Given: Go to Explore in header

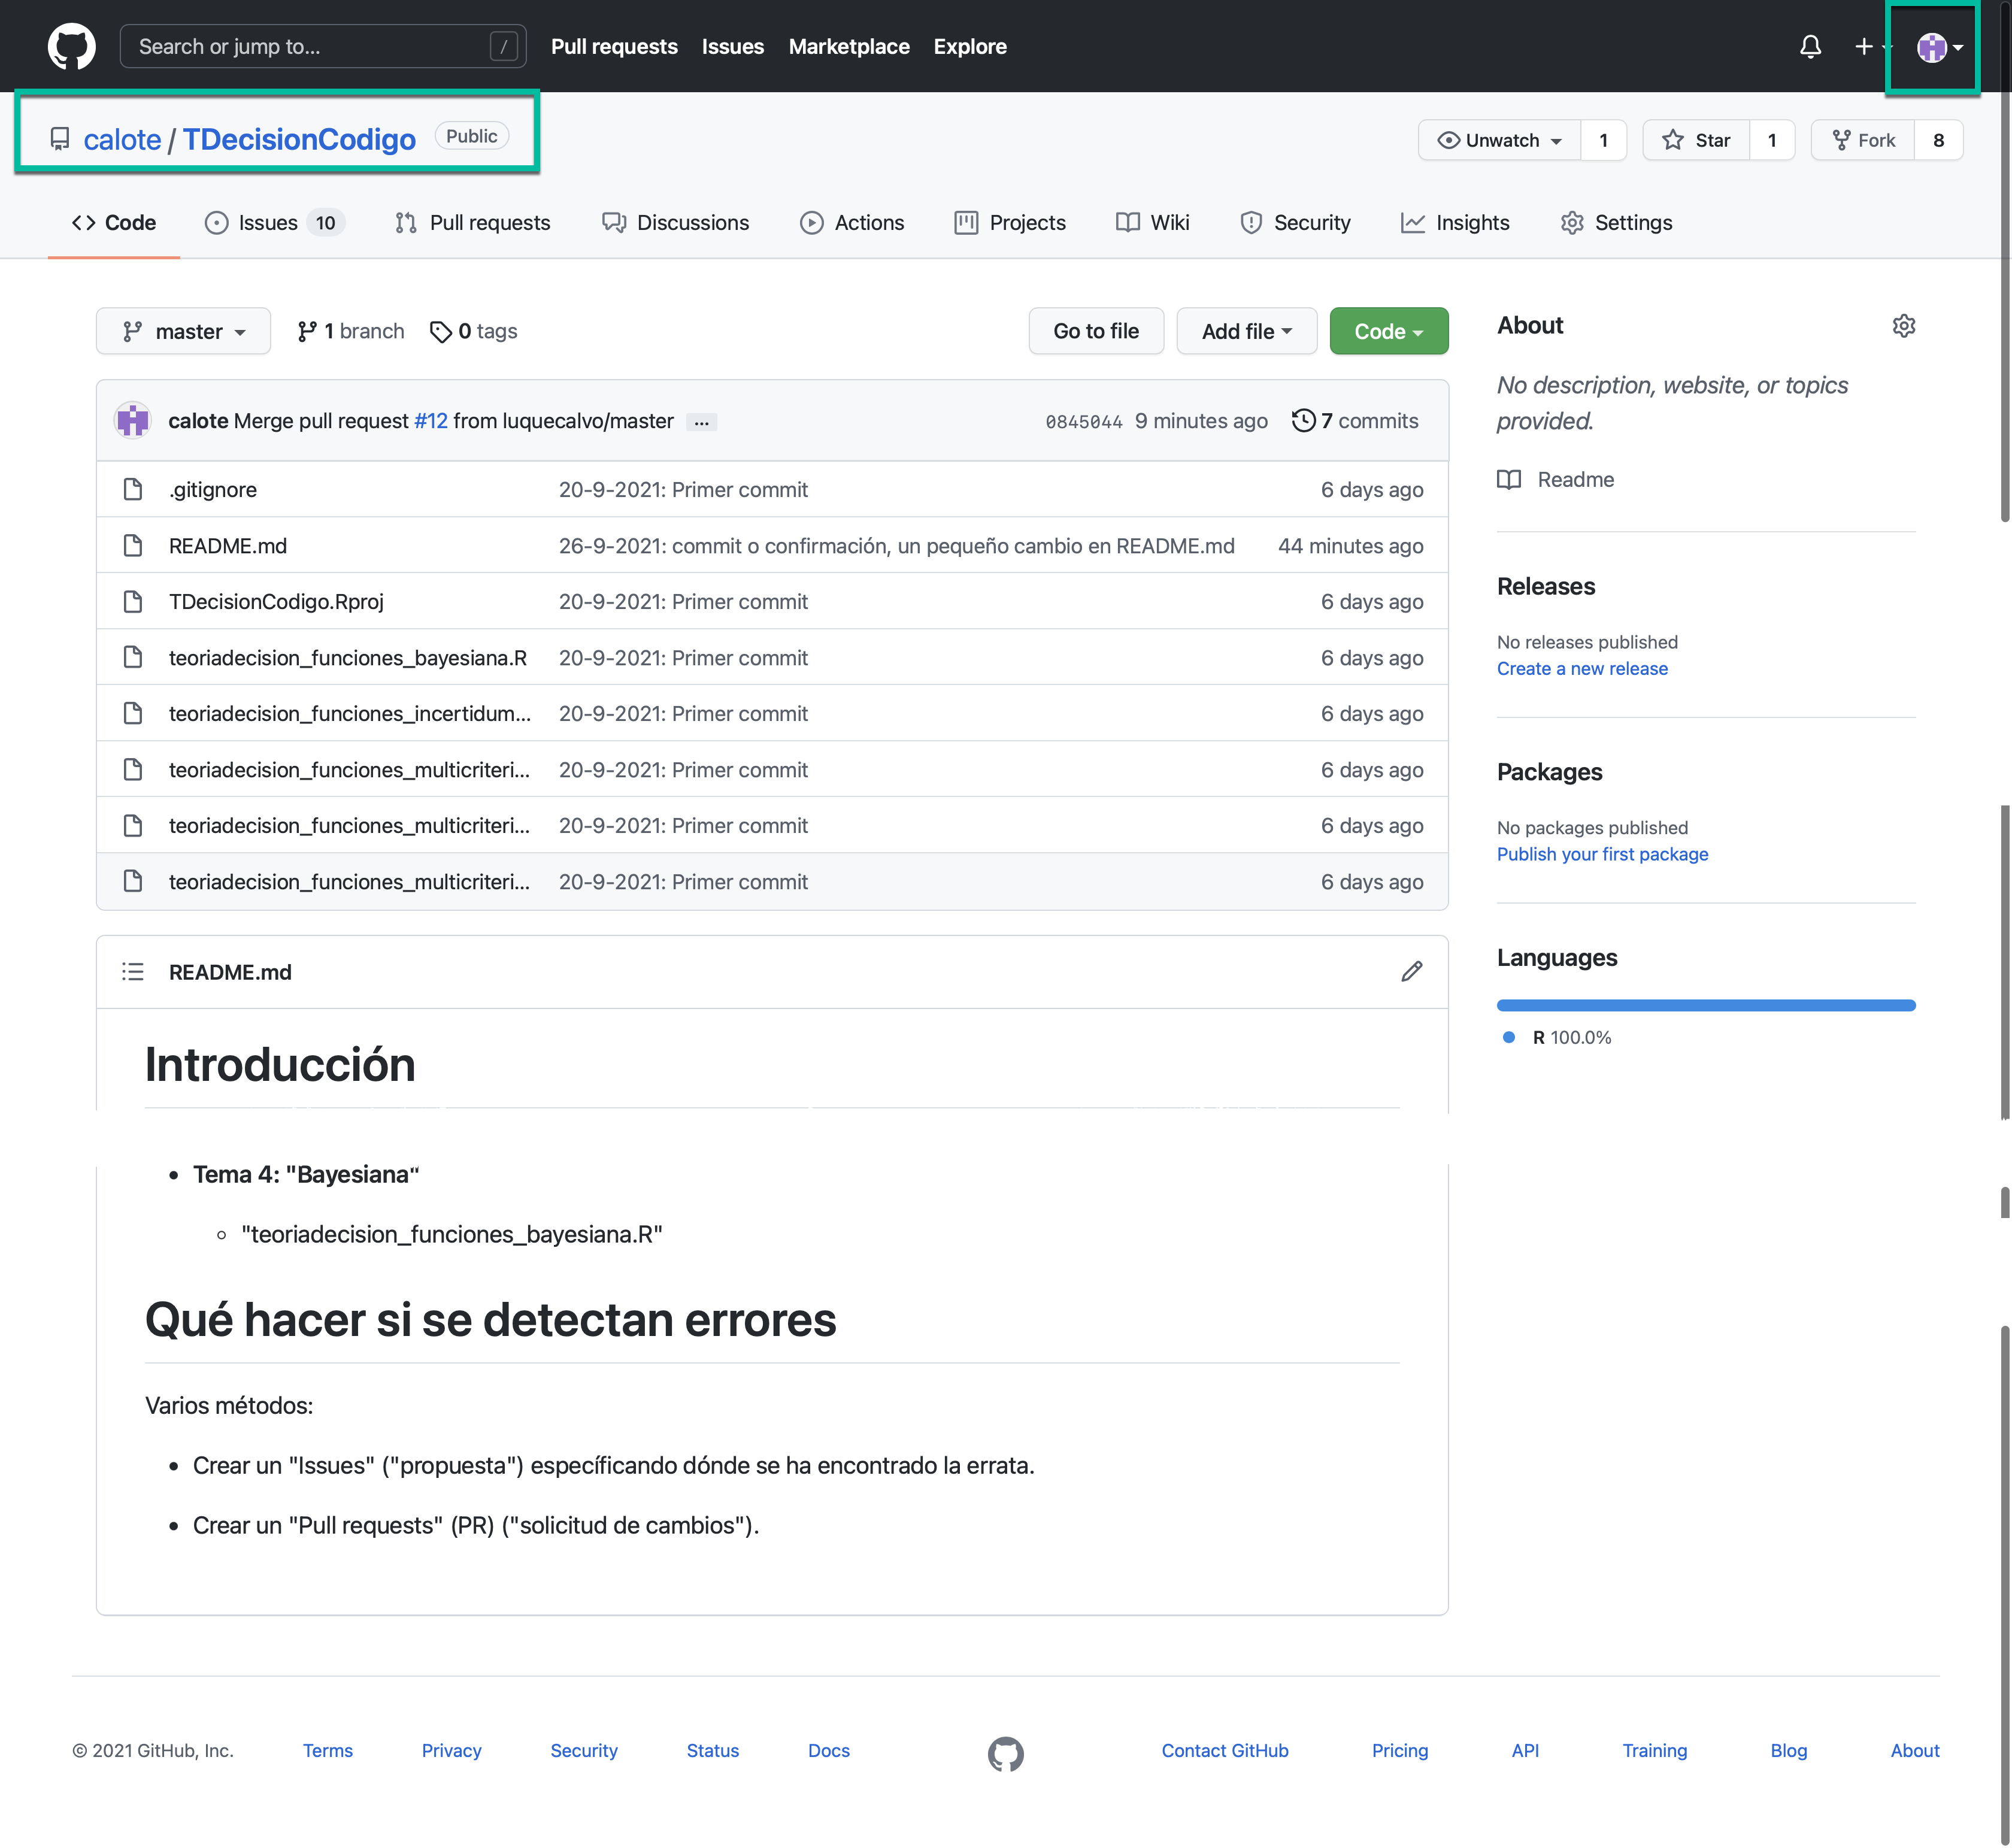Looking at the screenshot, I should 970,46.
